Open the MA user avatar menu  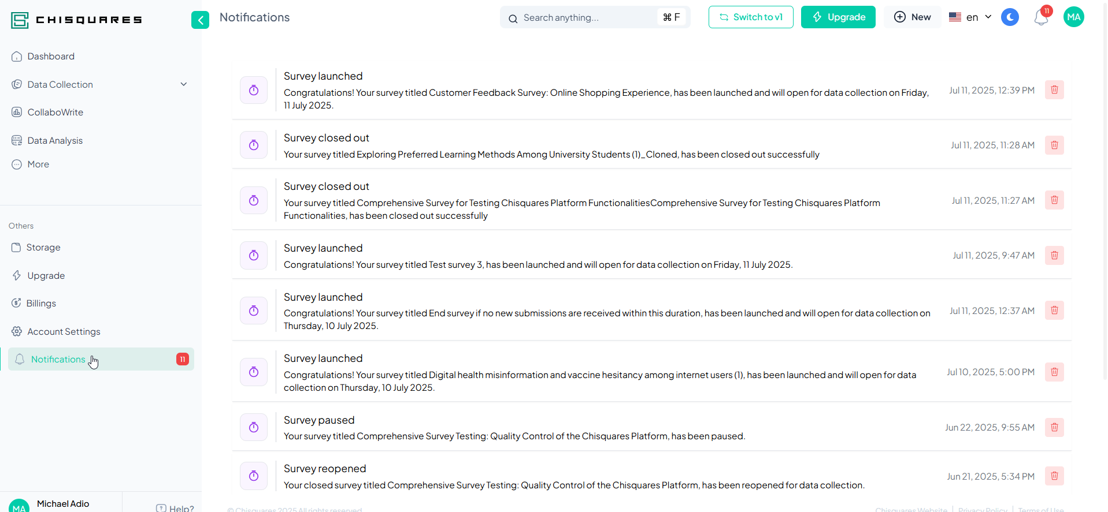pyautogui.click(x=1073, y=17)
